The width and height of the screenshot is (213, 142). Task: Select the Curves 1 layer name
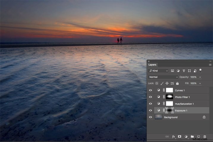180,91
